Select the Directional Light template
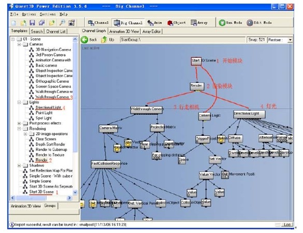The image size is (303, 233). [x=48, y=107]
